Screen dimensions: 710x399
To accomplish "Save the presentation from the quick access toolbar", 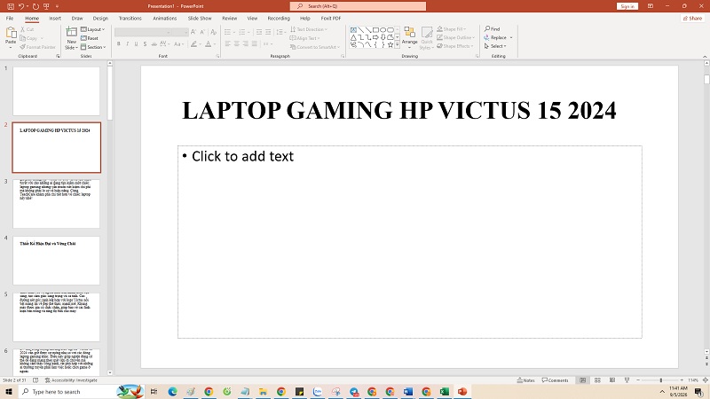I will (x=11, y=6).
